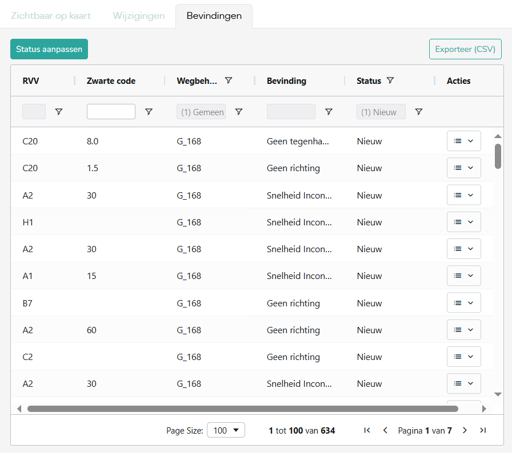Viewport: 512px width, 453px height.
Task: Click the horizontal scrollbar thumb of table
Action: pyautogui.click(x=243, y=408)
